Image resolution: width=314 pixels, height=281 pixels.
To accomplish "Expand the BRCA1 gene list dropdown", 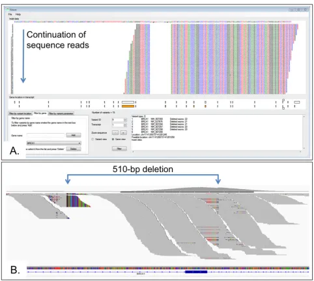I will click(x=54, y=143).
